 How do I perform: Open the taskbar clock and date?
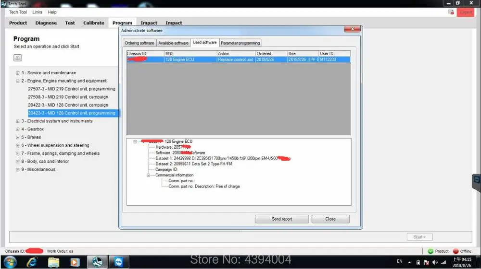point(462,262)
